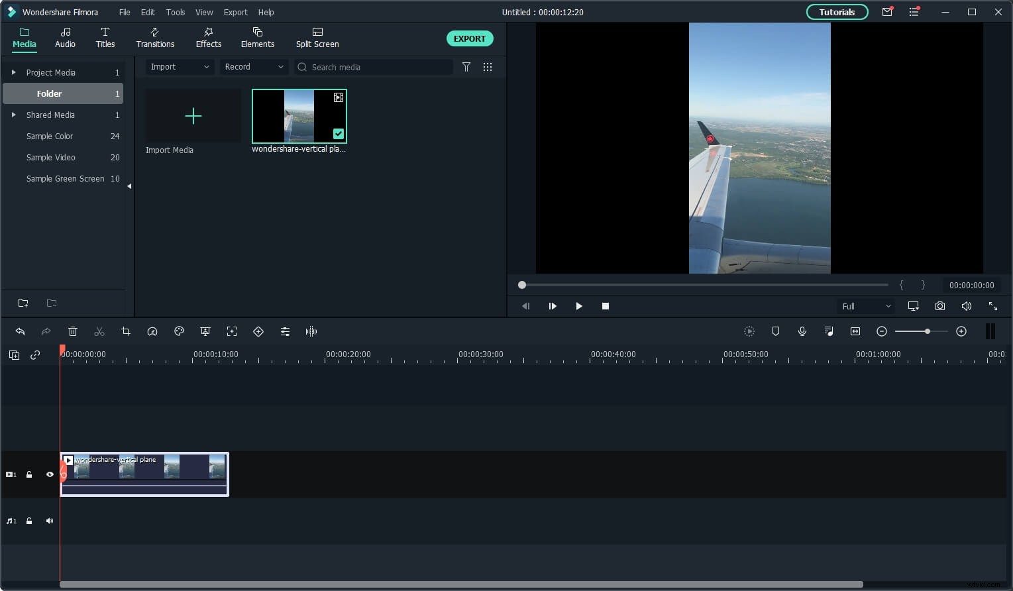Select the wondershare-vertical plane thumbnail
The height and width of the screenshot is (591, 1013).
pos(299,116)
